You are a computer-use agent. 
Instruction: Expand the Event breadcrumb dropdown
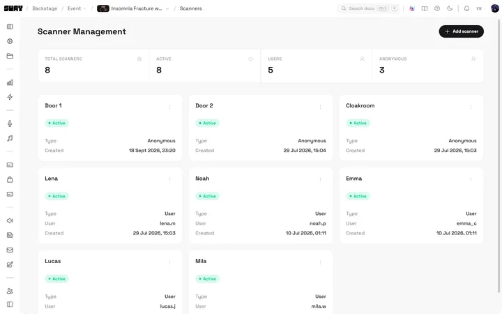click(x=77, y=8)
